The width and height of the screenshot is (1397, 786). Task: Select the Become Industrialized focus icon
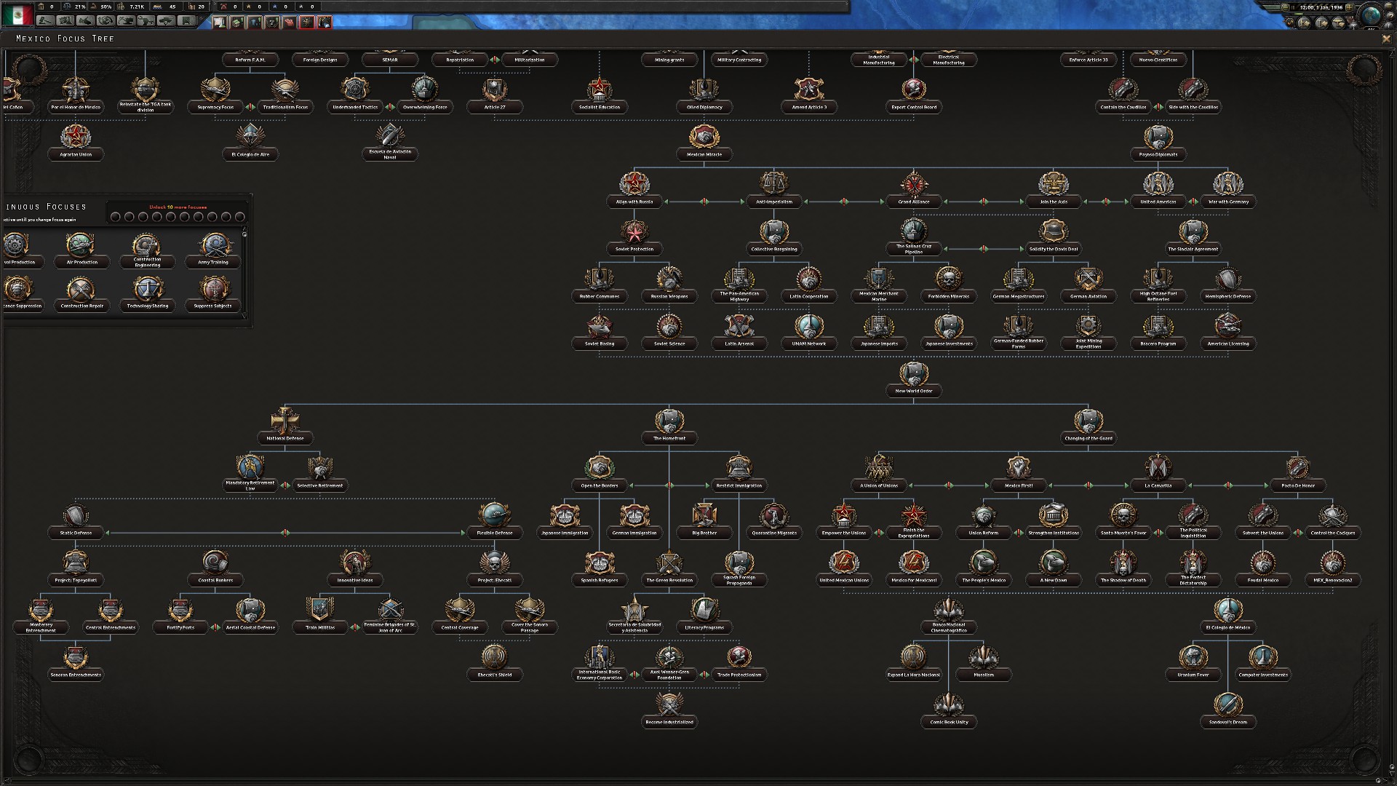tap(669, 704)
